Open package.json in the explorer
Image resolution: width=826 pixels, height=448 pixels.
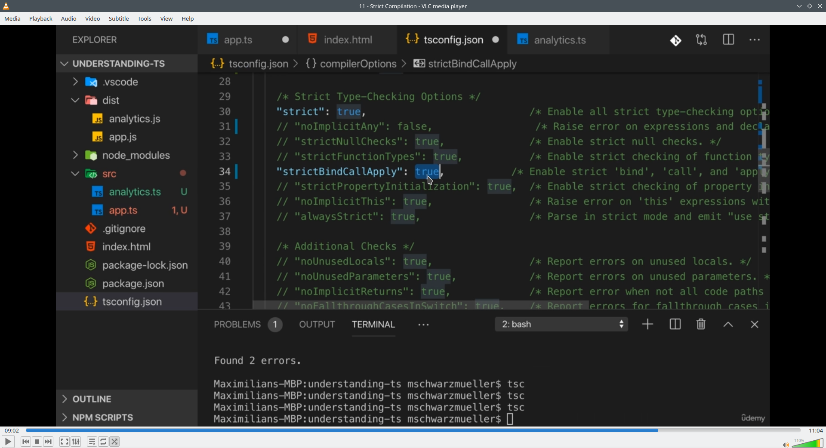tap(126, 284)
